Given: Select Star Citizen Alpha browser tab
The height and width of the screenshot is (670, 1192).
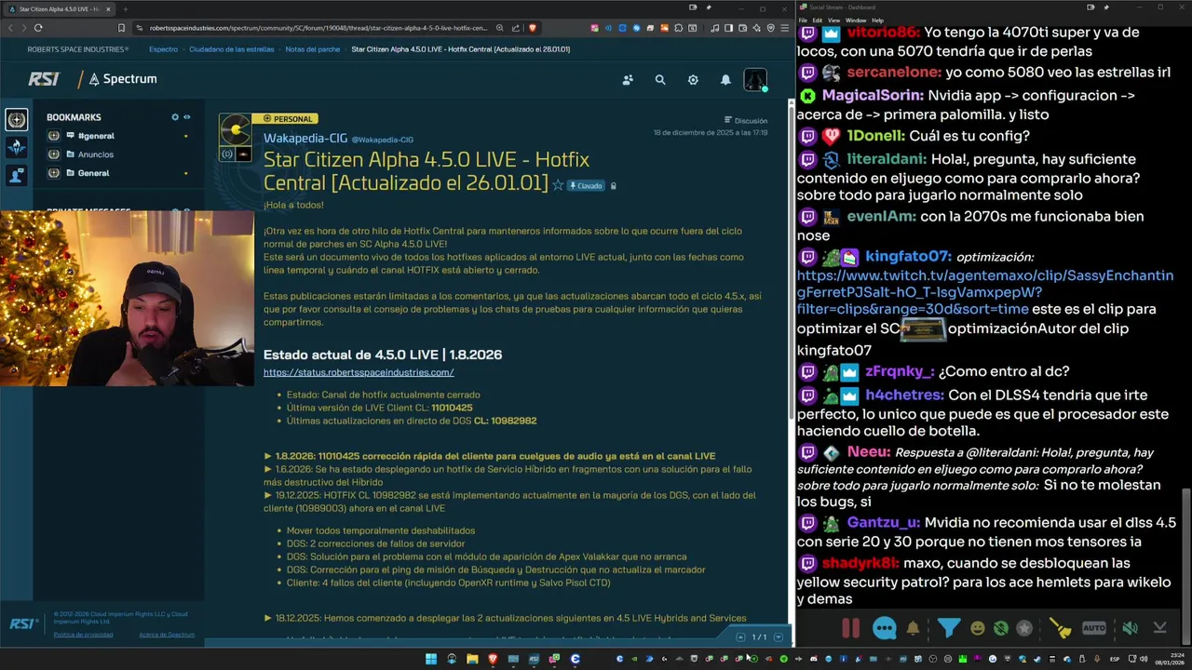Looking at the screenshot, I should [60, 8].
